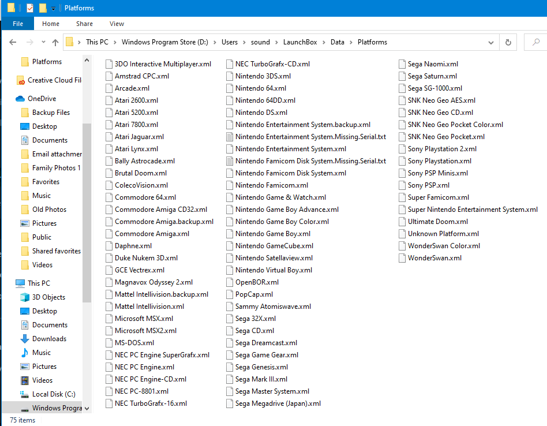Select the OpenBOR.xml file icon
Image resolution: width=547 pixels, height=426 pixels.
click(x=230, y=282)
